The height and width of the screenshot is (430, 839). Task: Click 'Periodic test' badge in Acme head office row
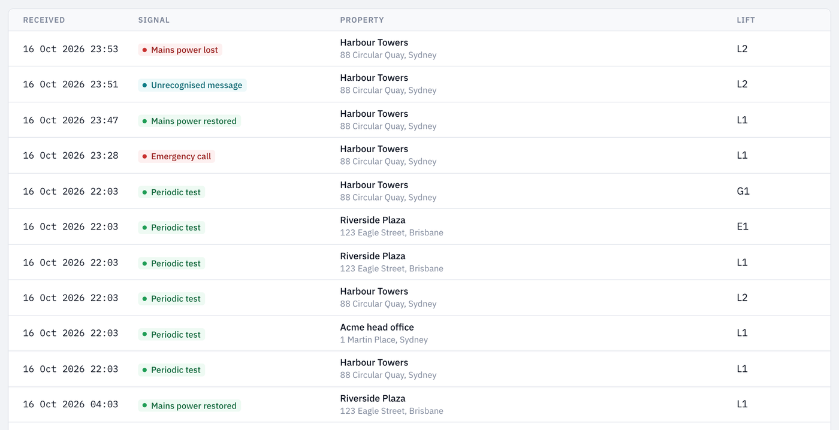click(x=171, y=334)
